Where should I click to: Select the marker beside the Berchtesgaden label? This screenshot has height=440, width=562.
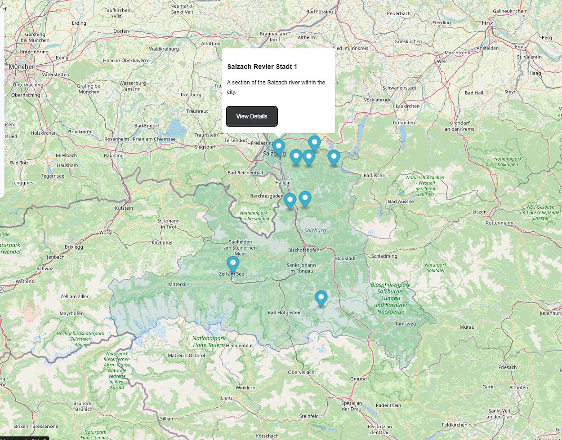(x=290, y=200)
